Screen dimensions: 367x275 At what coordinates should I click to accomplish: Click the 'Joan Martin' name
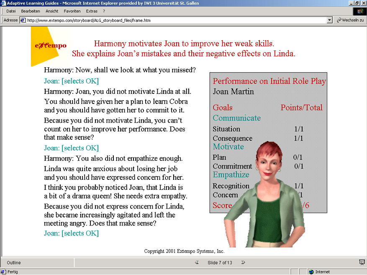coord(234,91)
